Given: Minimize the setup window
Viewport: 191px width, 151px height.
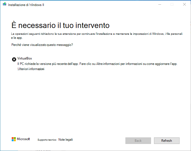Looking at the screenshot, I should pos(160,5).
